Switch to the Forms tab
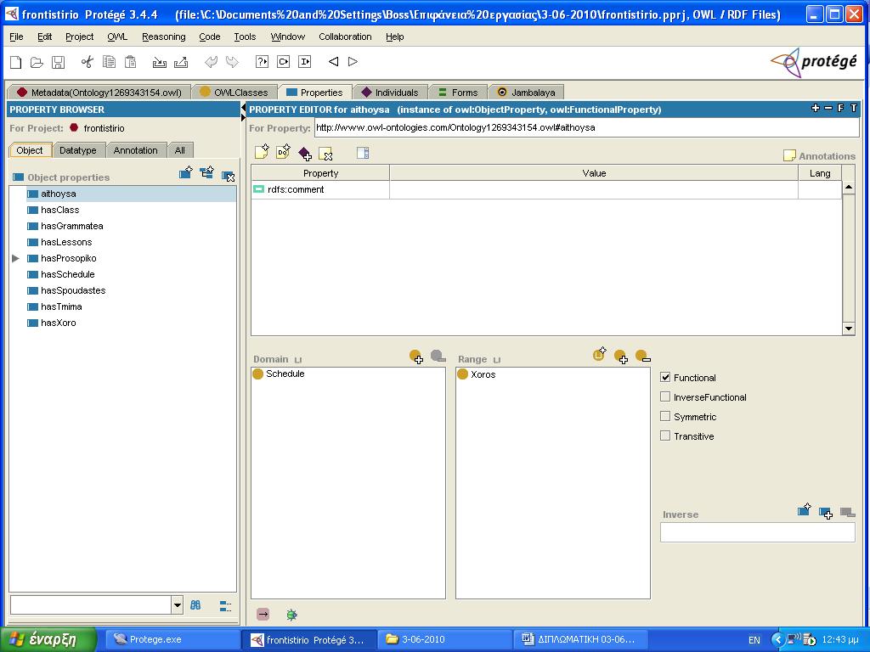The width and height of the screenshot is (870, 652). click(x=458, y=92)
